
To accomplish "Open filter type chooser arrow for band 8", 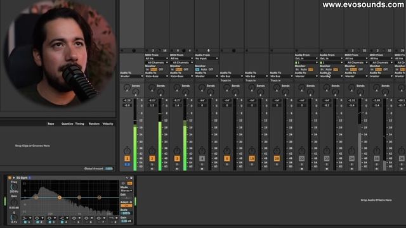I will (x=117, y=218).
